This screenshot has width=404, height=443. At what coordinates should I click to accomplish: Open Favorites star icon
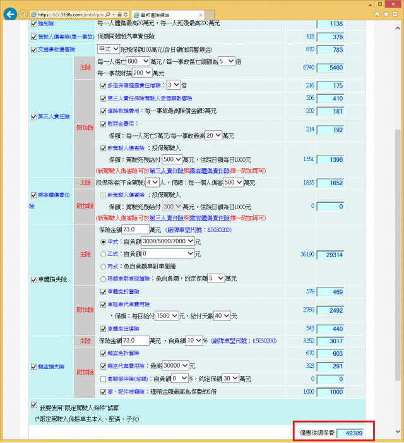point(386,14)
